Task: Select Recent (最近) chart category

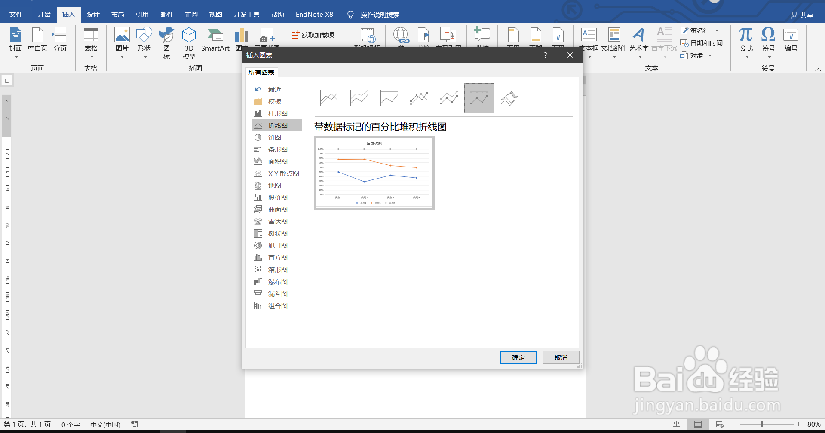Action: tap(277, 89)
